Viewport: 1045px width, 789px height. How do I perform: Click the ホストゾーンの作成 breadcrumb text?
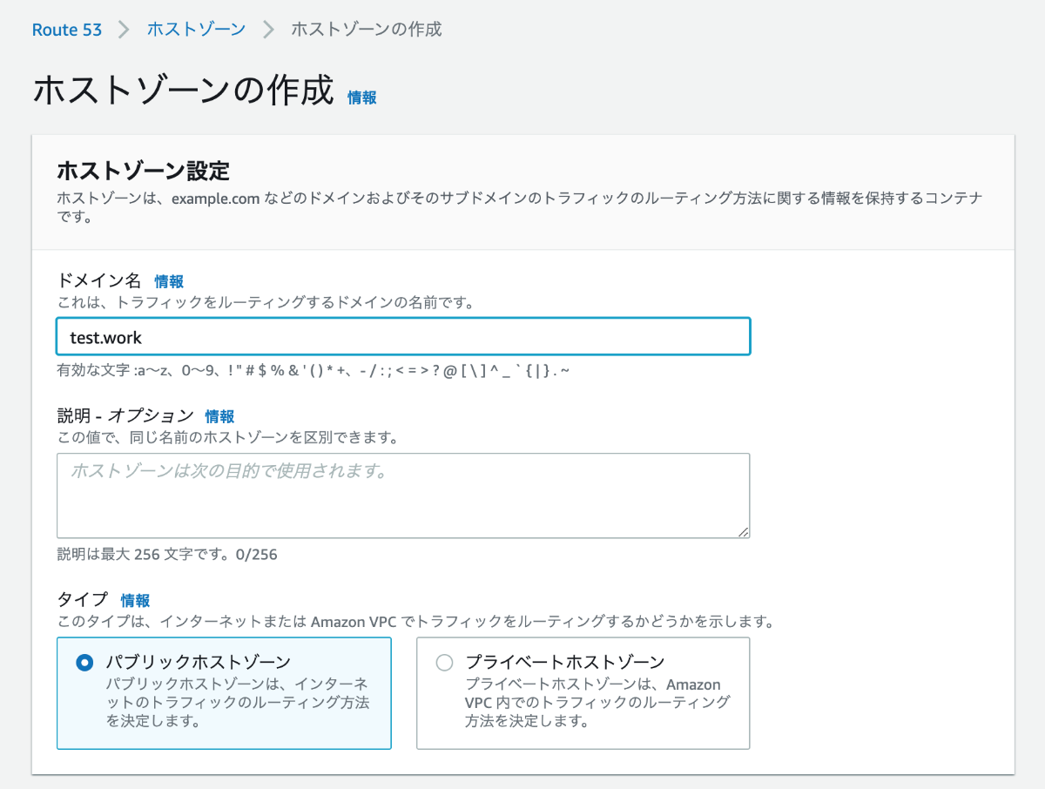click(x=366, y=30)
